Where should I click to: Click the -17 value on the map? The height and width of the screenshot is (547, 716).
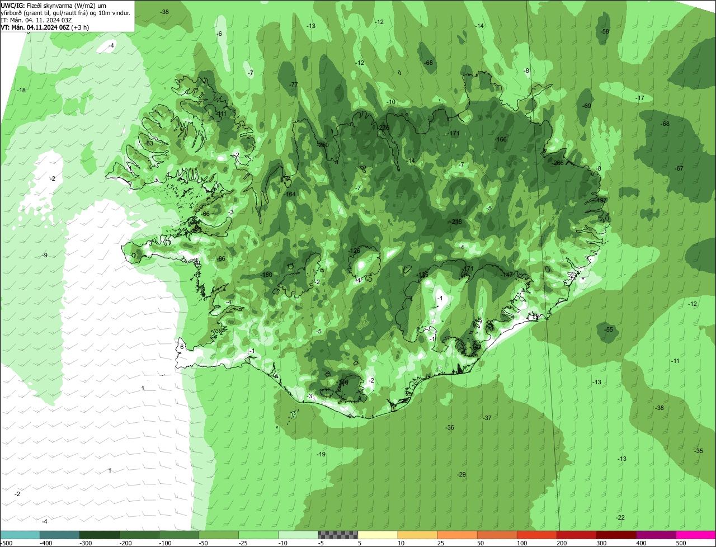[x=640, y=98]
